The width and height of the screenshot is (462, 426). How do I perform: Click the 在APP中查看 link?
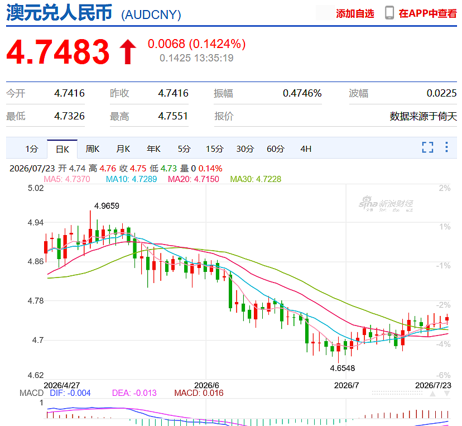[427, 13]
